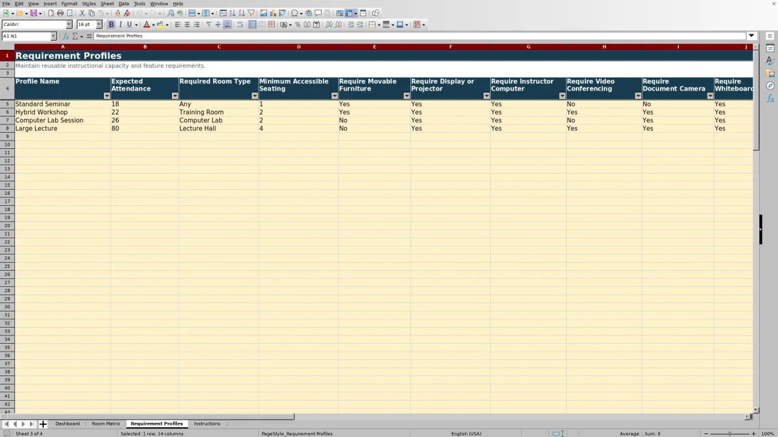Click the Sort Descending icon
778x437 pixels.
[242, 13]
